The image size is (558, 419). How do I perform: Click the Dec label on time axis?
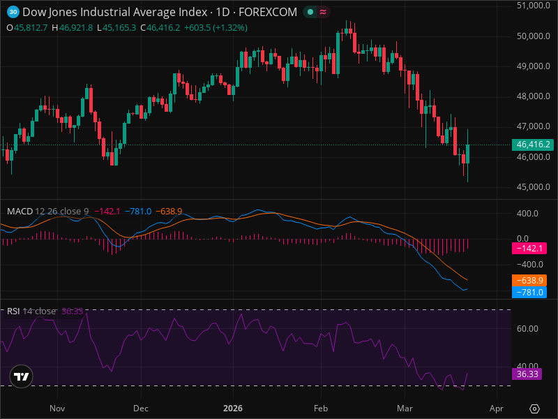tap(141, 409)
